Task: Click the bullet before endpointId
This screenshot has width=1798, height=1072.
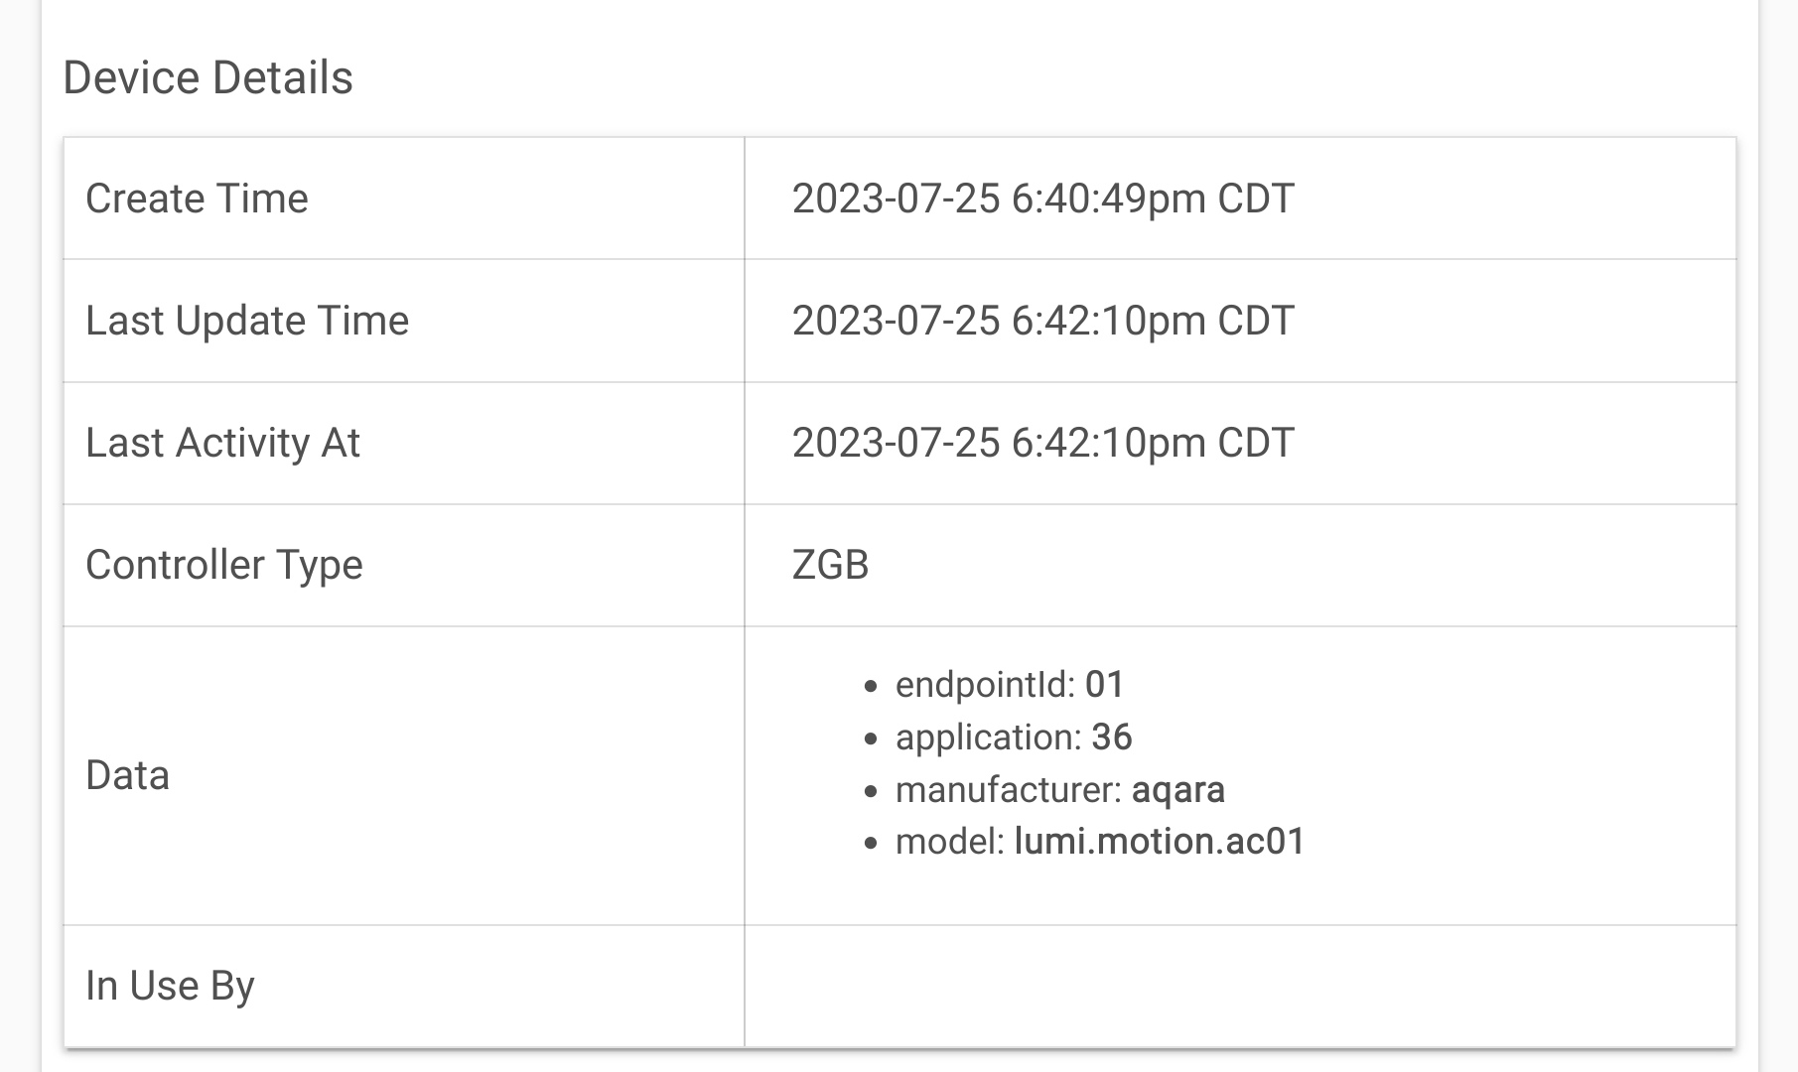Action: point(872,686)
